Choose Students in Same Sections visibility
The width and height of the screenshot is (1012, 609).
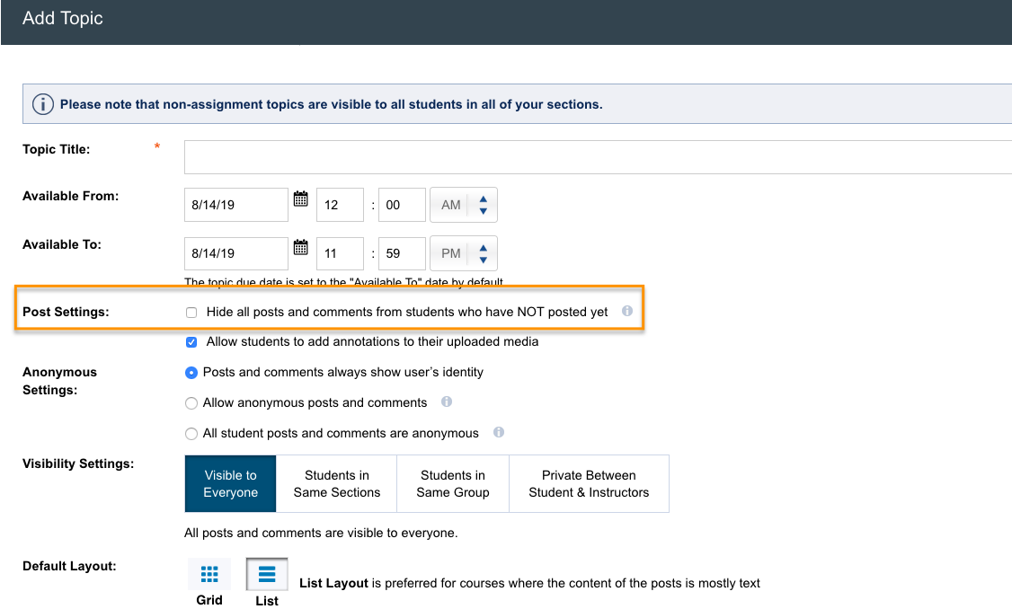pyautogui.click(x=337, y=483)
